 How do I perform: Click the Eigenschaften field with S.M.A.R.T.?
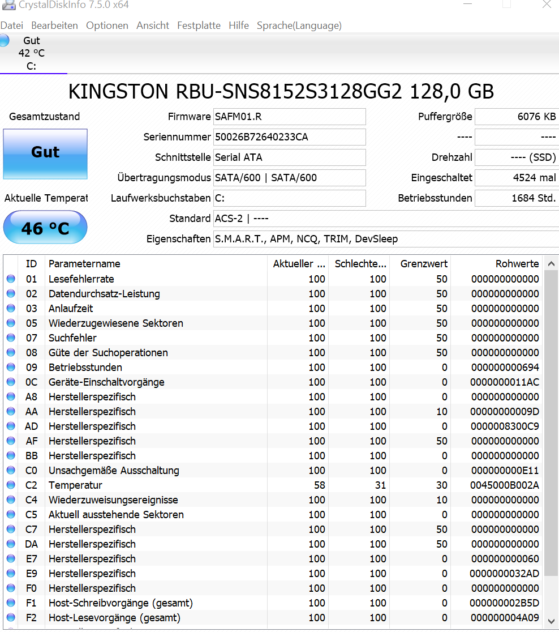386,239
